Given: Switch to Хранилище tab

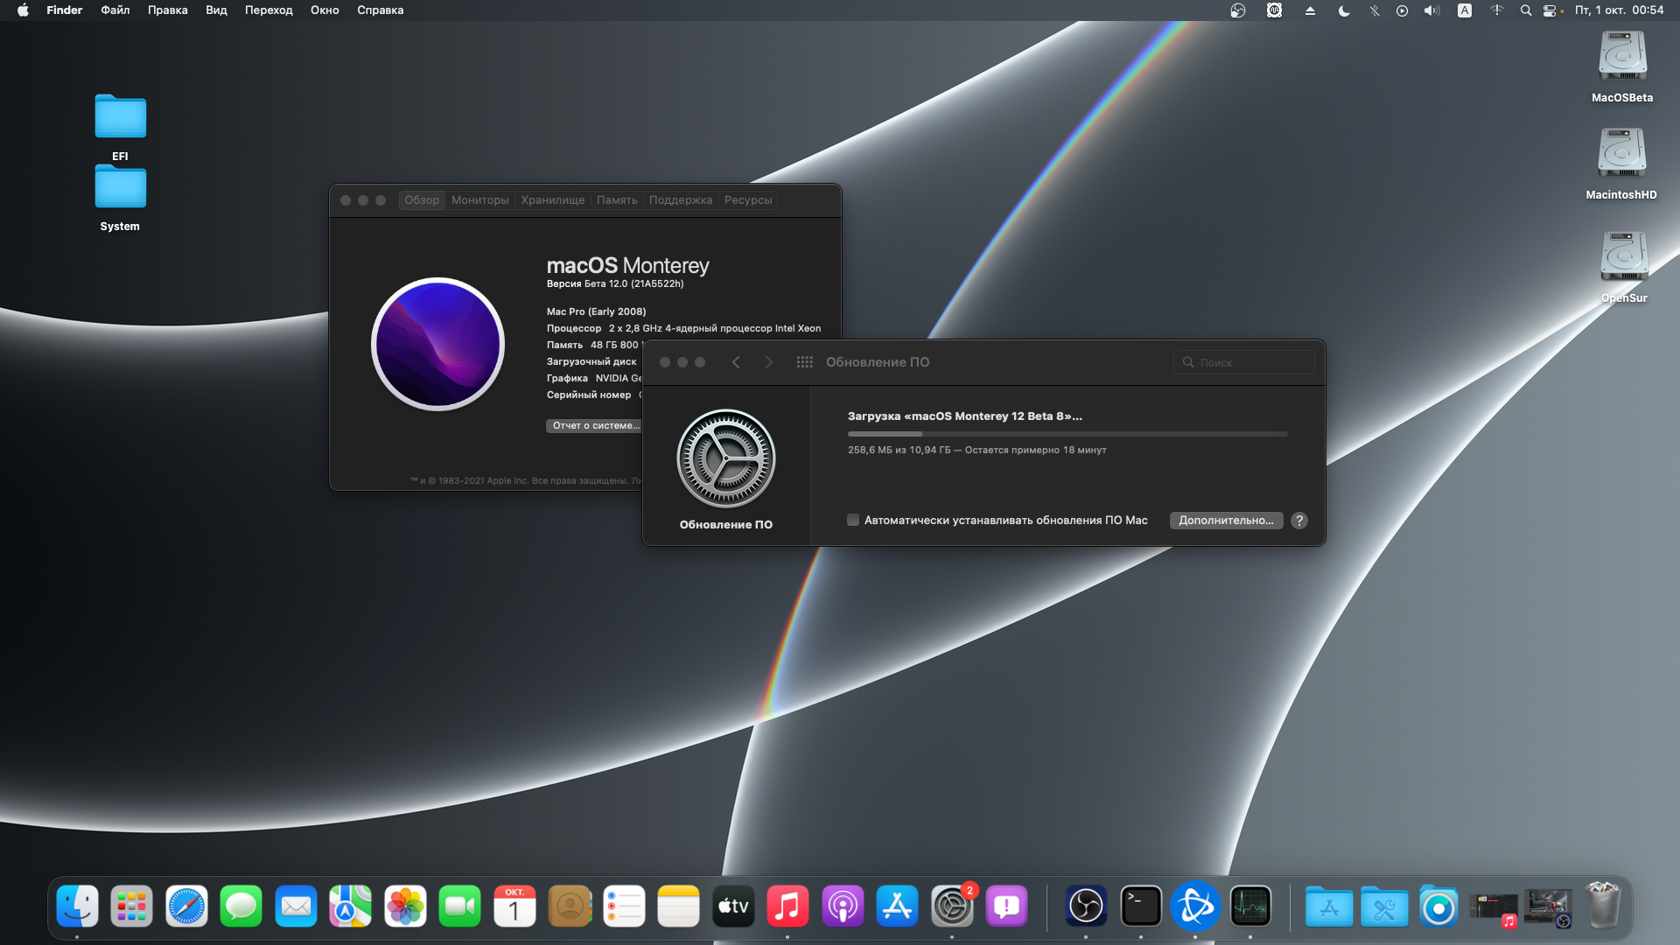Looking at the screenshot, I should click(552, 200).
